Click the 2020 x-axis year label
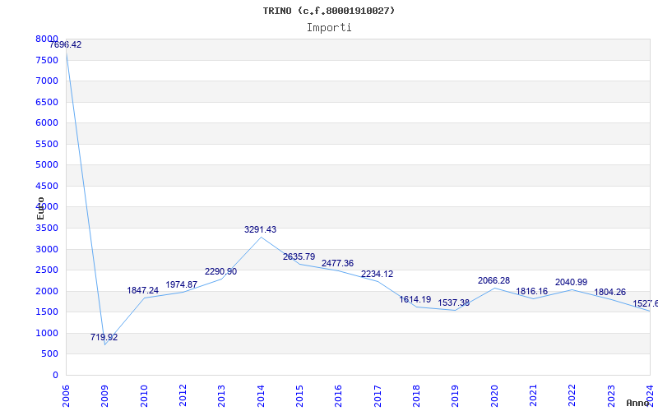Viewport: 658px width, 411px height. point(494,396)
